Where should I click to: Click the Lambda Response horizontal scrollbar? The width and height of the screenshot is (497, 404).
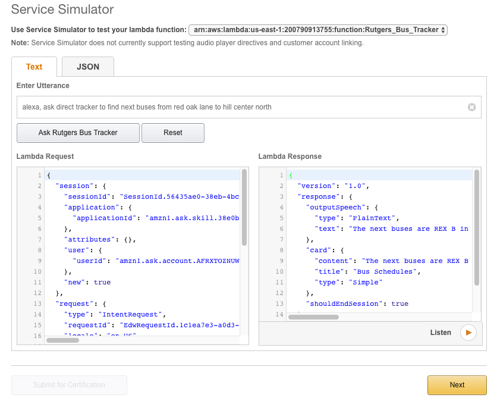[313, 317]
